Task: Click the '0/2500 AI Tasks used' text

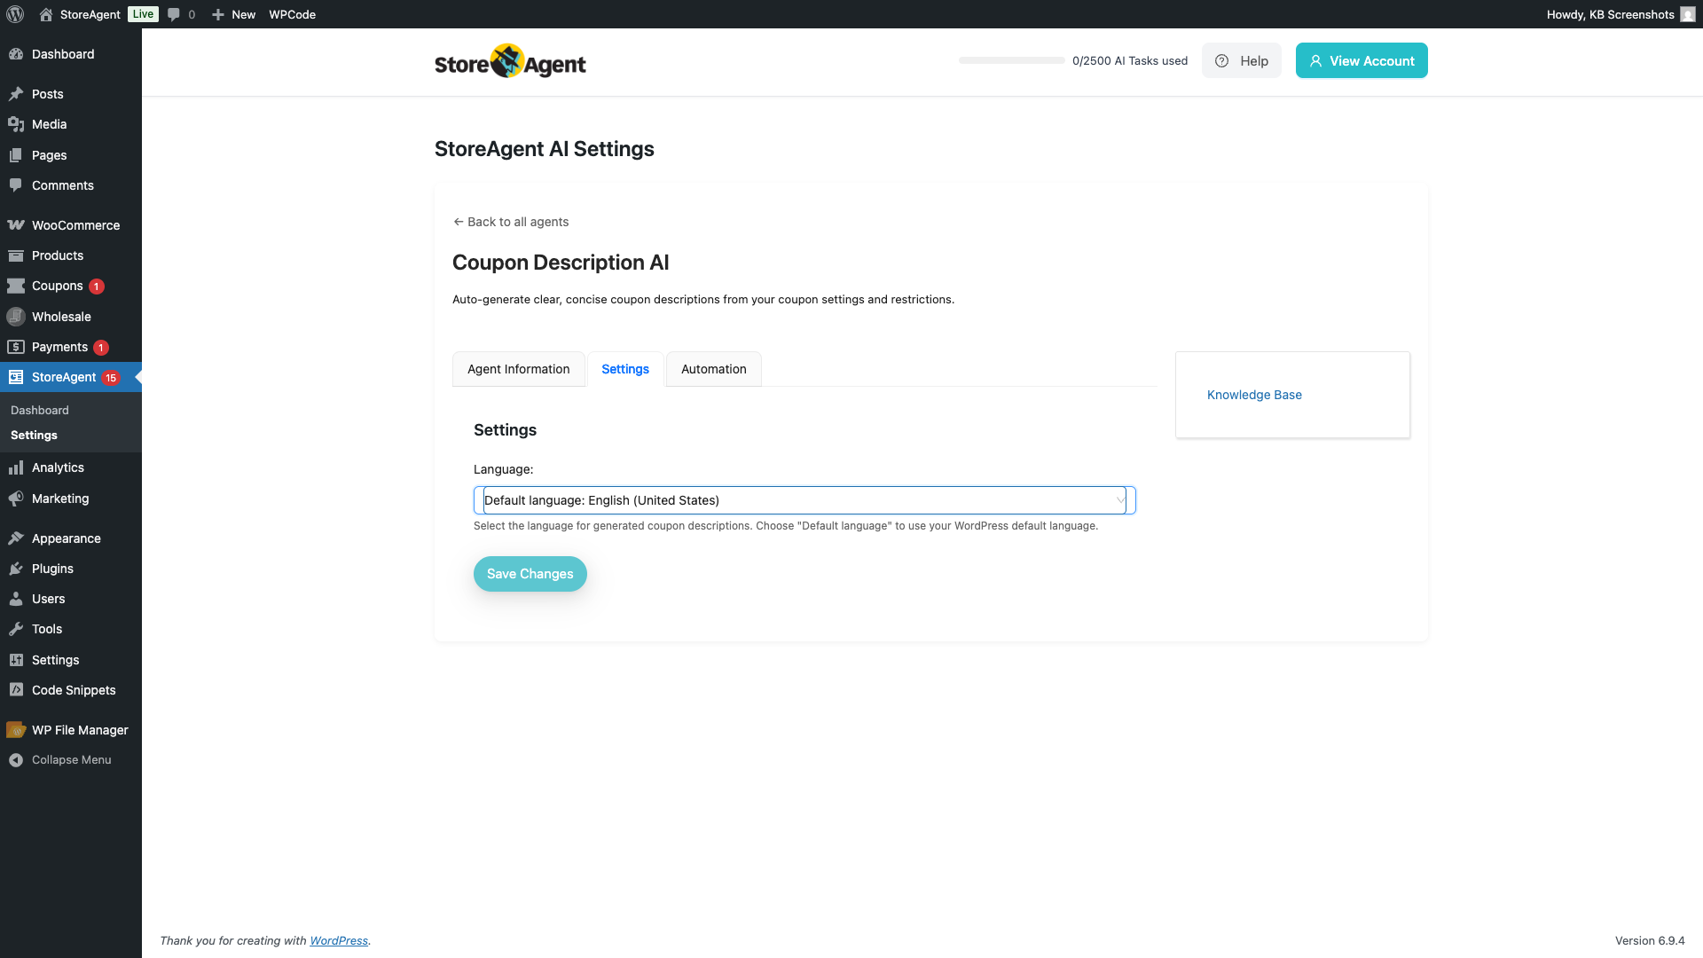Action: click(x=1130, y=61)
